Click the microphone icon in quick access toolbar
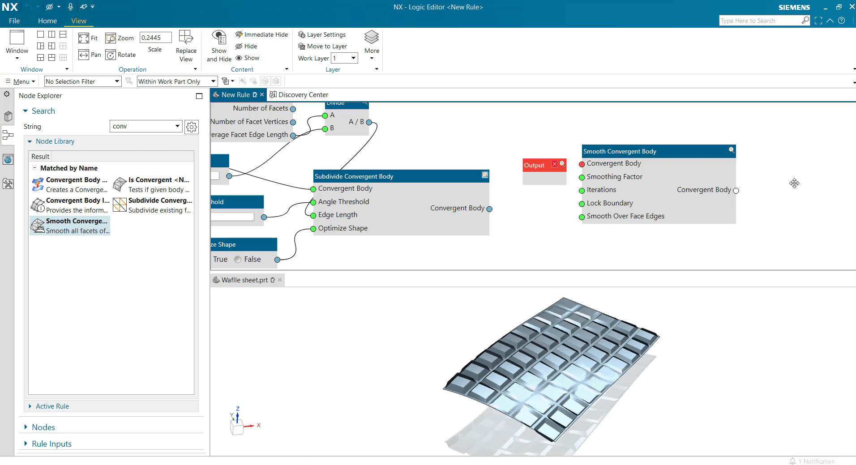Viewport: 856px width, 465px height. coord(70,7)
